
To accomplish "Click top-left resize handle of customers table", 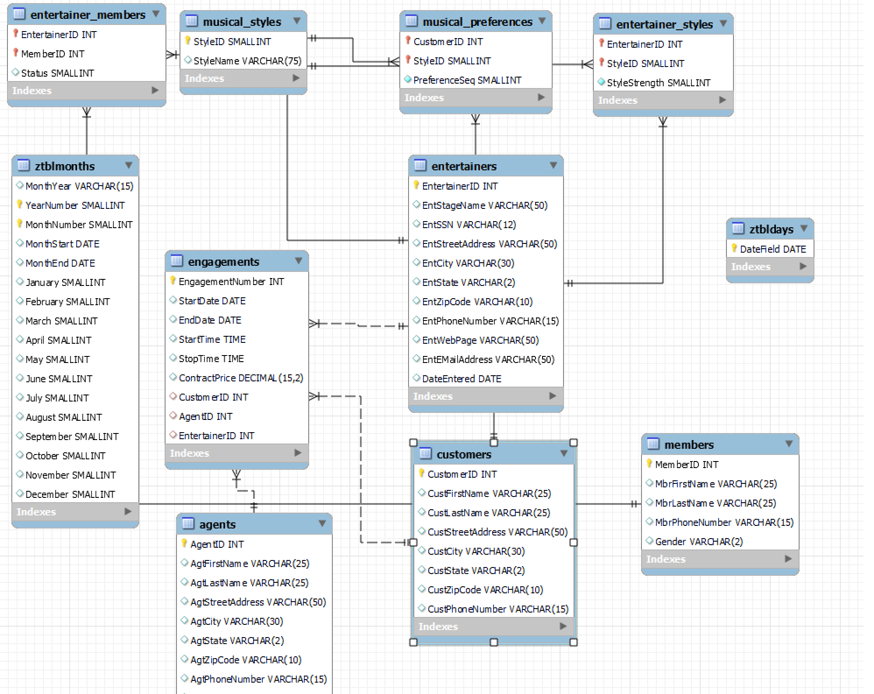I will [413, 443].
